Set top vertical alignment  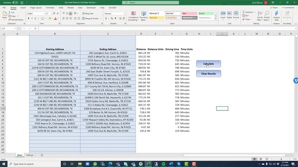pos(64,13)
